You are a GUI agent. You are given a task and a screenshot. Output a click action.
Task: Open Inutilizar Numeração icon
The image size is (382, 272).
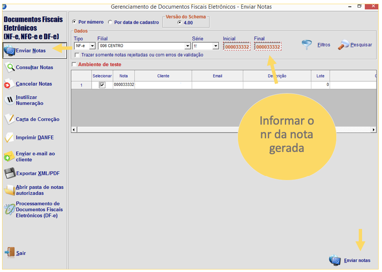click(9, 100)
